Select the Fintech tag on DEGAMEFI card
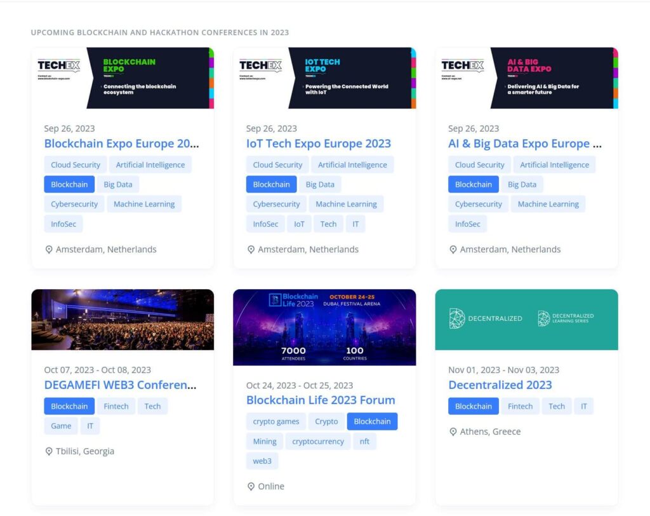This screenshot has height=516, width=650. click(x=116, y=407)
